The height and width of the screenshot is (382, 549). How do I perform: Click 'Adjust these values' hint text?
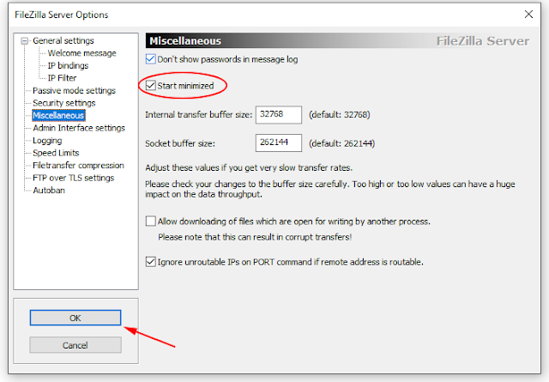pyautogui.click(x=249, y=168)
